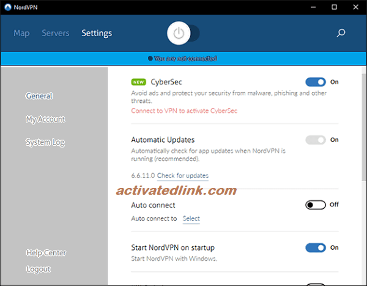Click the green NEW badge by CyberSec
This screenshot has height=286, width=367.
(139, 82)
